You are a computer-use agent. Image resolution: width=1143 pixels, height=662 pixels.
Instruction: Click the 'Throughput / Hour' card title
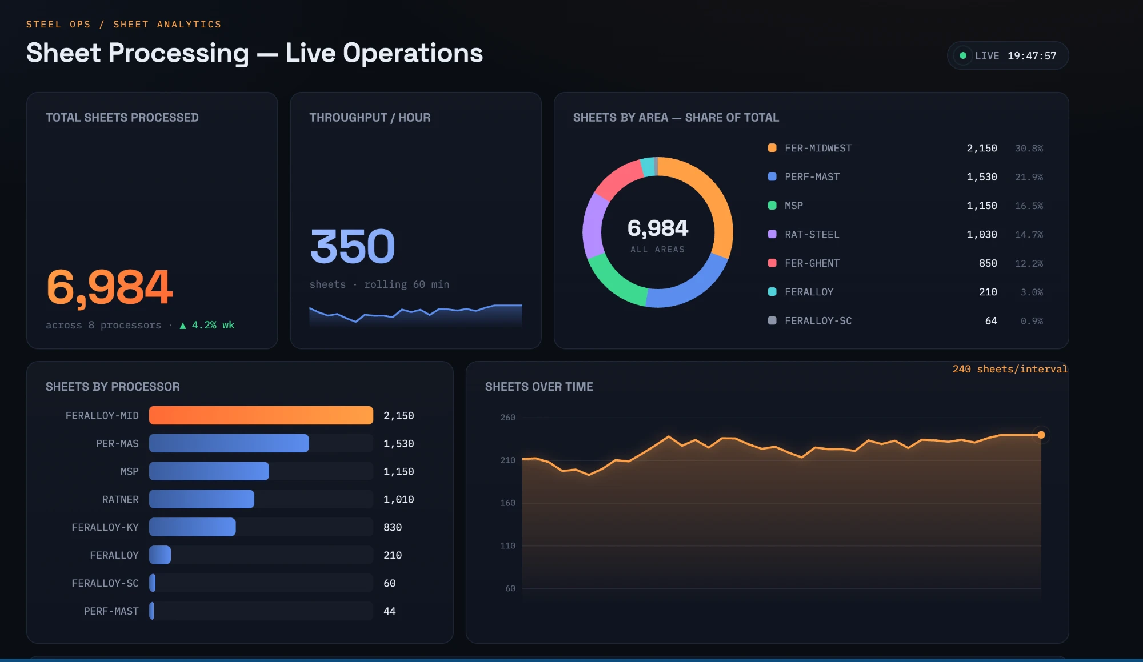[x=370, y=118]
